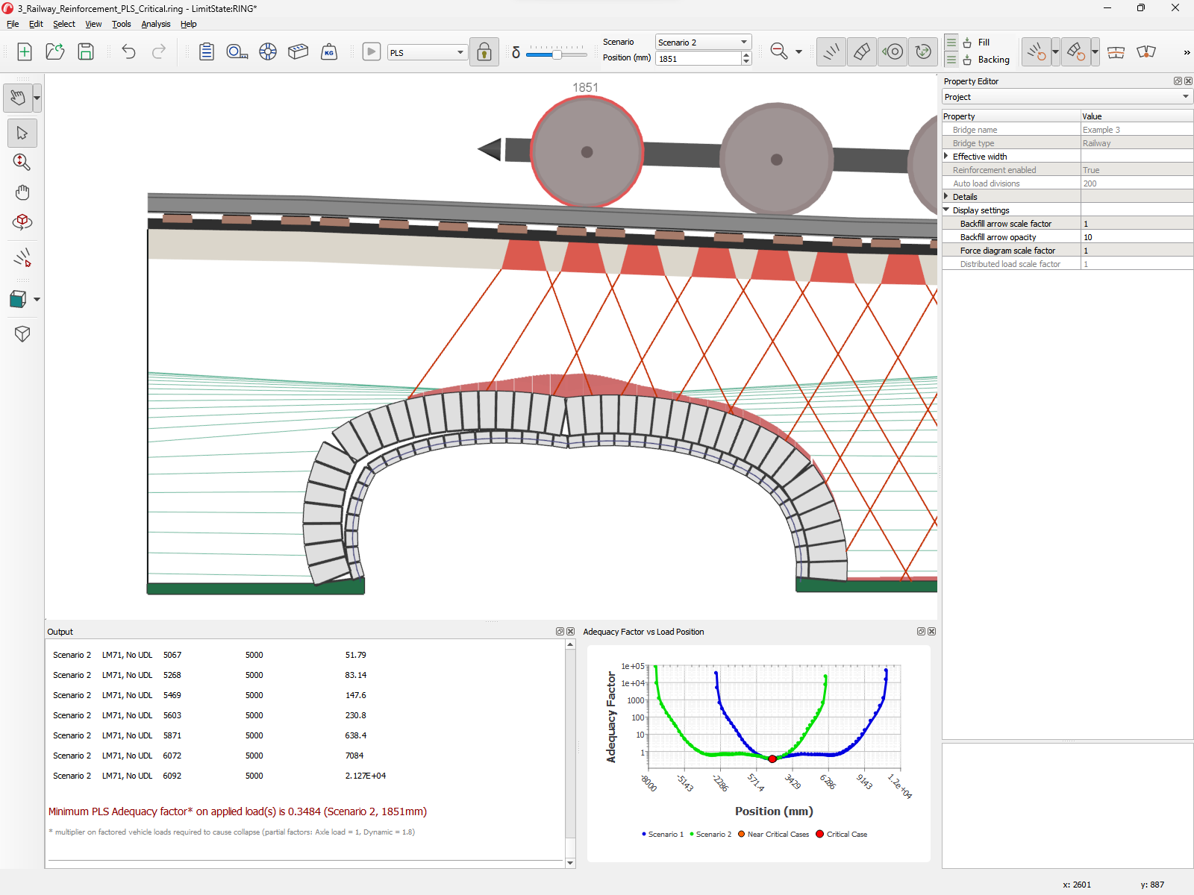
Task: Open the Tools menu
Action: 121,24
